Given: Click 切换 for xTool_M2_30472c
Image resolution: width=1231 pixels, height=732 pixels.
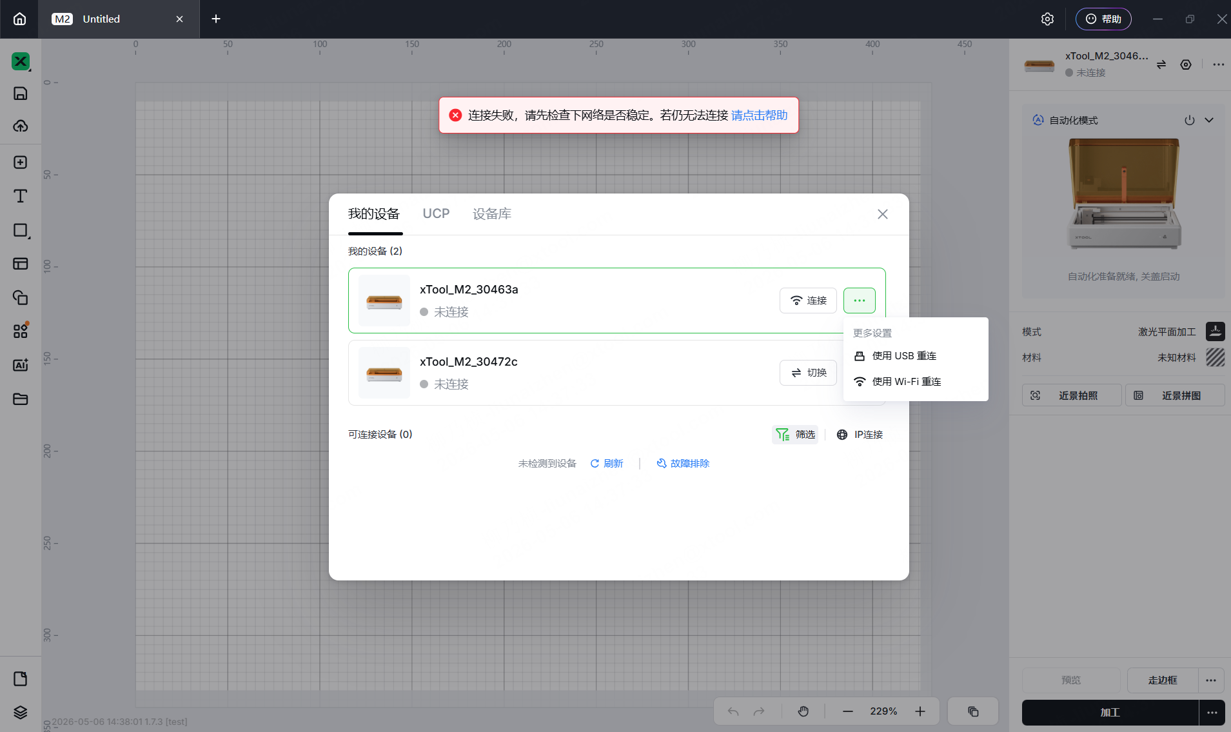Looking at the screenshot, I should [x=808, y=373].
